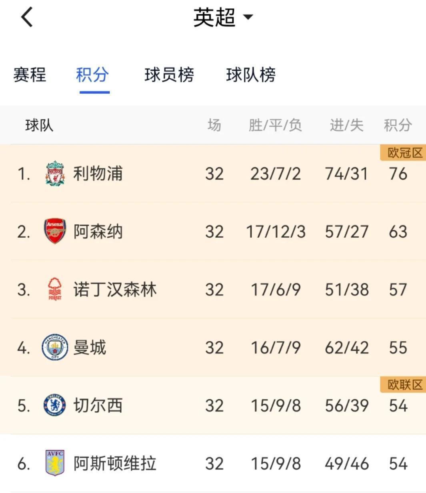Image resolution: width=426 pixels, height=493 pixels.
Task: Click the dropdown arrow next to 英超
Action: pyautogui.click(x=249, y=18)
